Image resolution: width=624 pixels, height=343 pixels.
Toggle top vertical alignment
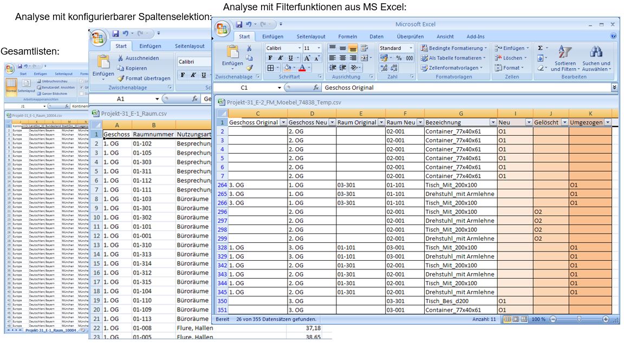(x=332, y=48)
